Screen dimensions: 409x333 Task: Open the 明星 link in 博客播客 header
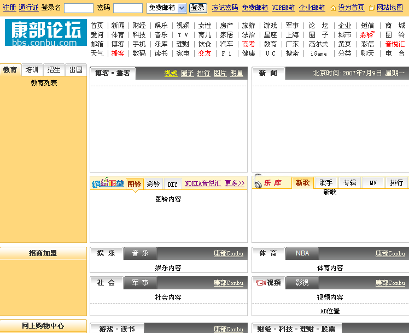click(x=237, y=73)
